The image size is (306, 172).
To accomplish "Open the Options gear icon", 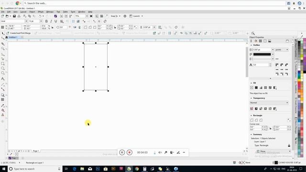I will 125,16.
